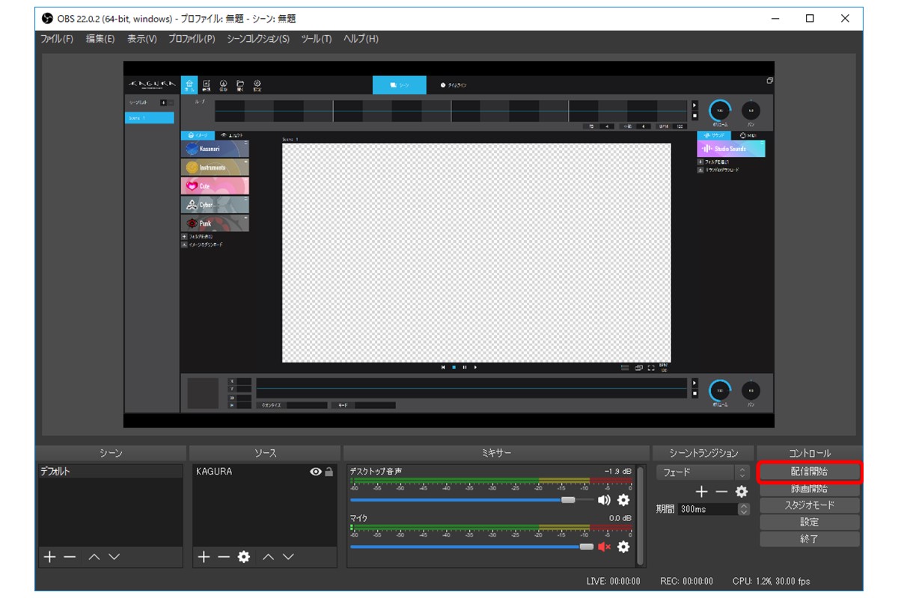The width and height of the screenshot is (898, 598).
Task: Open the 表示(V) menu
Action: [x=141, y=39]
